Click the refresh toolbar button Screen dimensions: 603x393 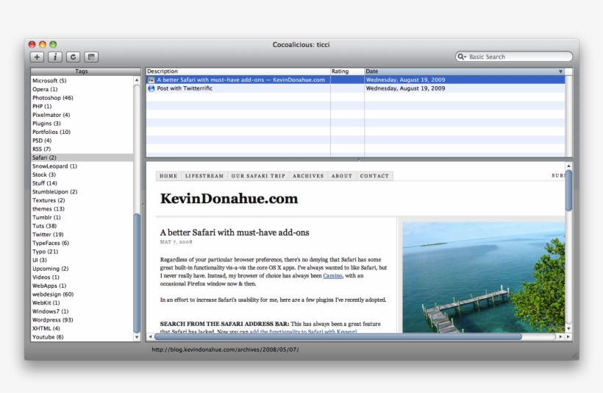(x=73, y=57)
